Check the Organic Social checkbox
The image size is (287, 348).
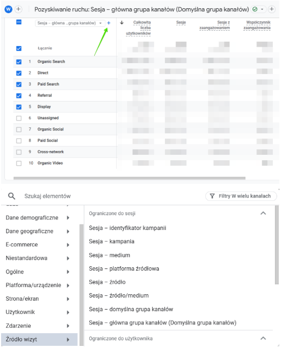pyautogui.click(x=19, y=130)
